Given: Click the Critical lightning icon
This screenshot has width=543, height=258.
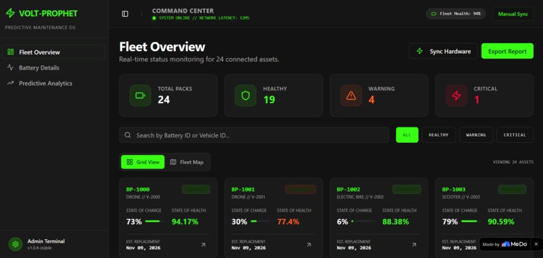Looking at the screenshot, I should [x=456, y=95].
